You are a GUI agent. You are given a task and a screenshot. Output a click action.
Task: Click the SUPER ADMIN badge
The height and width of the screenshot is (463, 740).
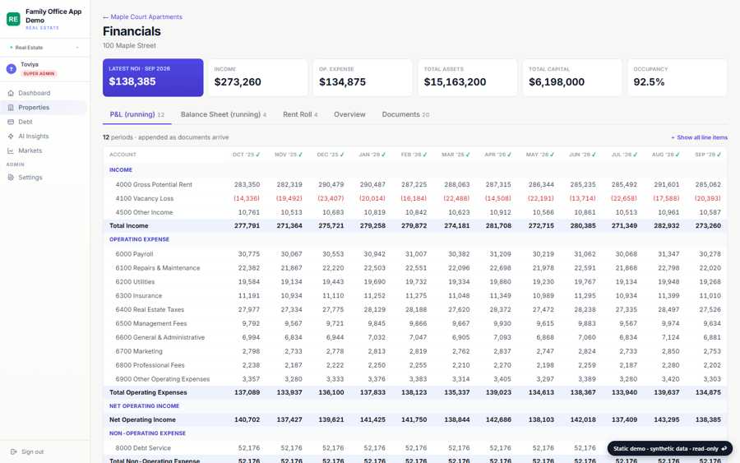pyautogui.click(x=39, y=74)
